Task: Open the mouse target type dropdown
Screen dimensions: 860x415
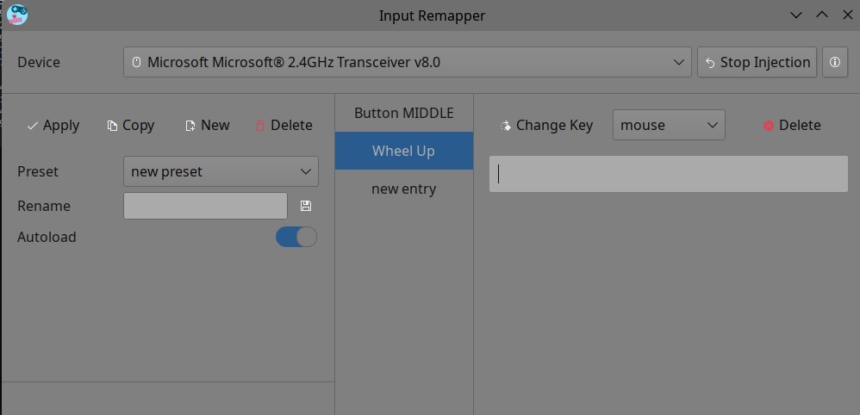Action: (669, 125)
